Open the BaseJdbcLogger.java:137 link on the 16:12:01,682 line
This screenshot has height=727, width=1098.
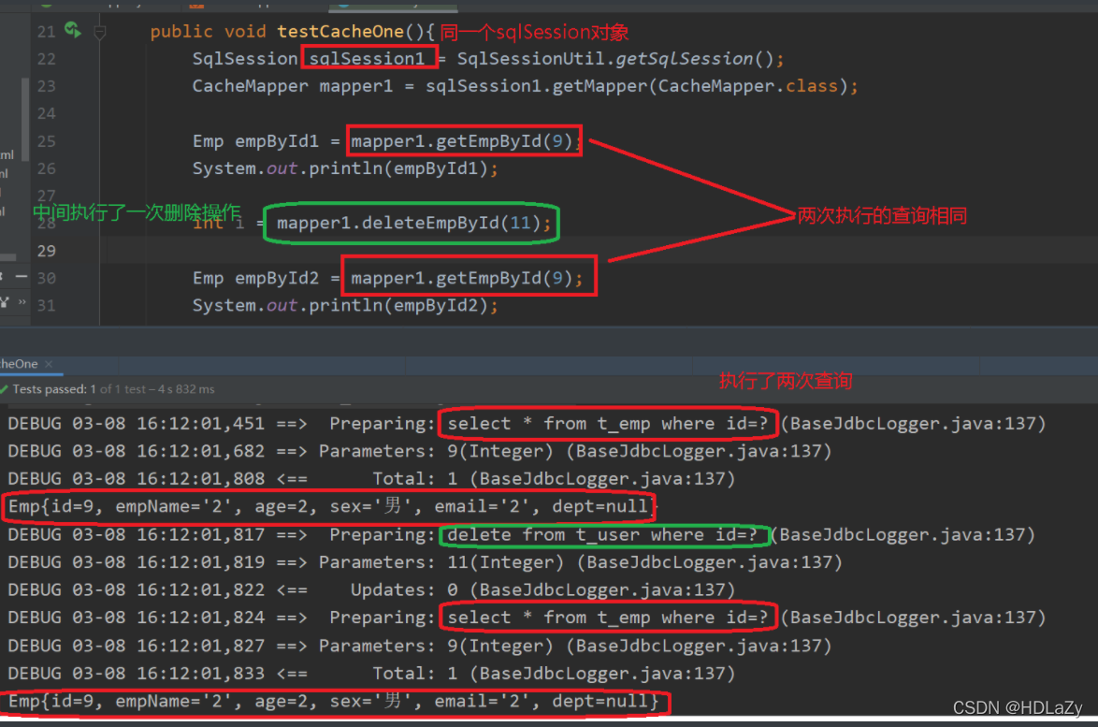coord(699,451)
